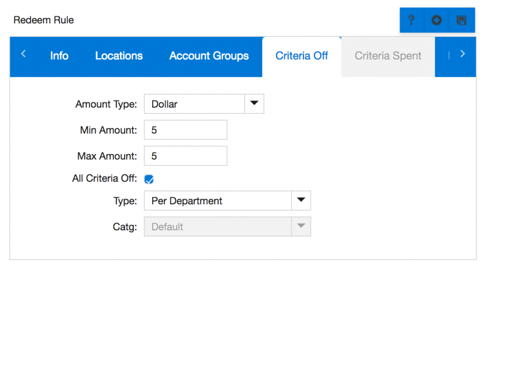Click the Catg field label

[125, 227]
